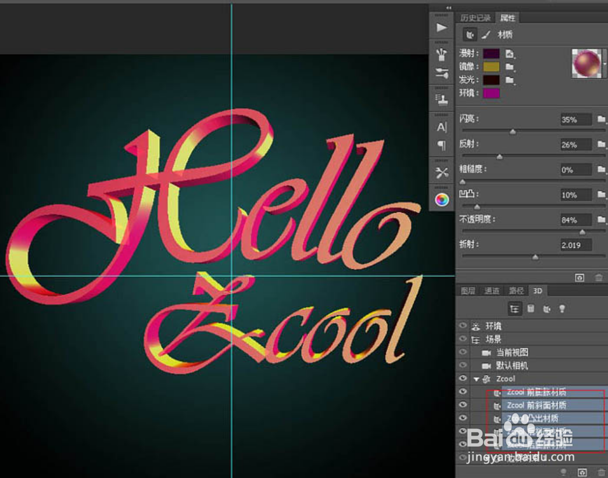Open the Actions play panel icon

tap(441, 27)
